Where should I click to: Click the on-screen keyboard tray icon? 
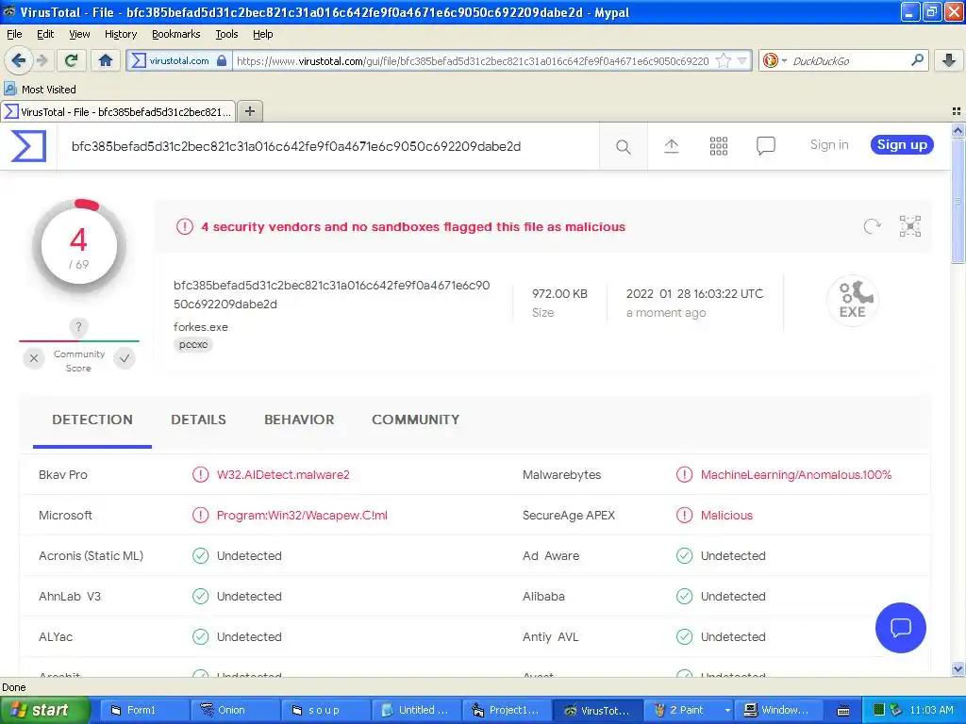[x=843, y=711]
